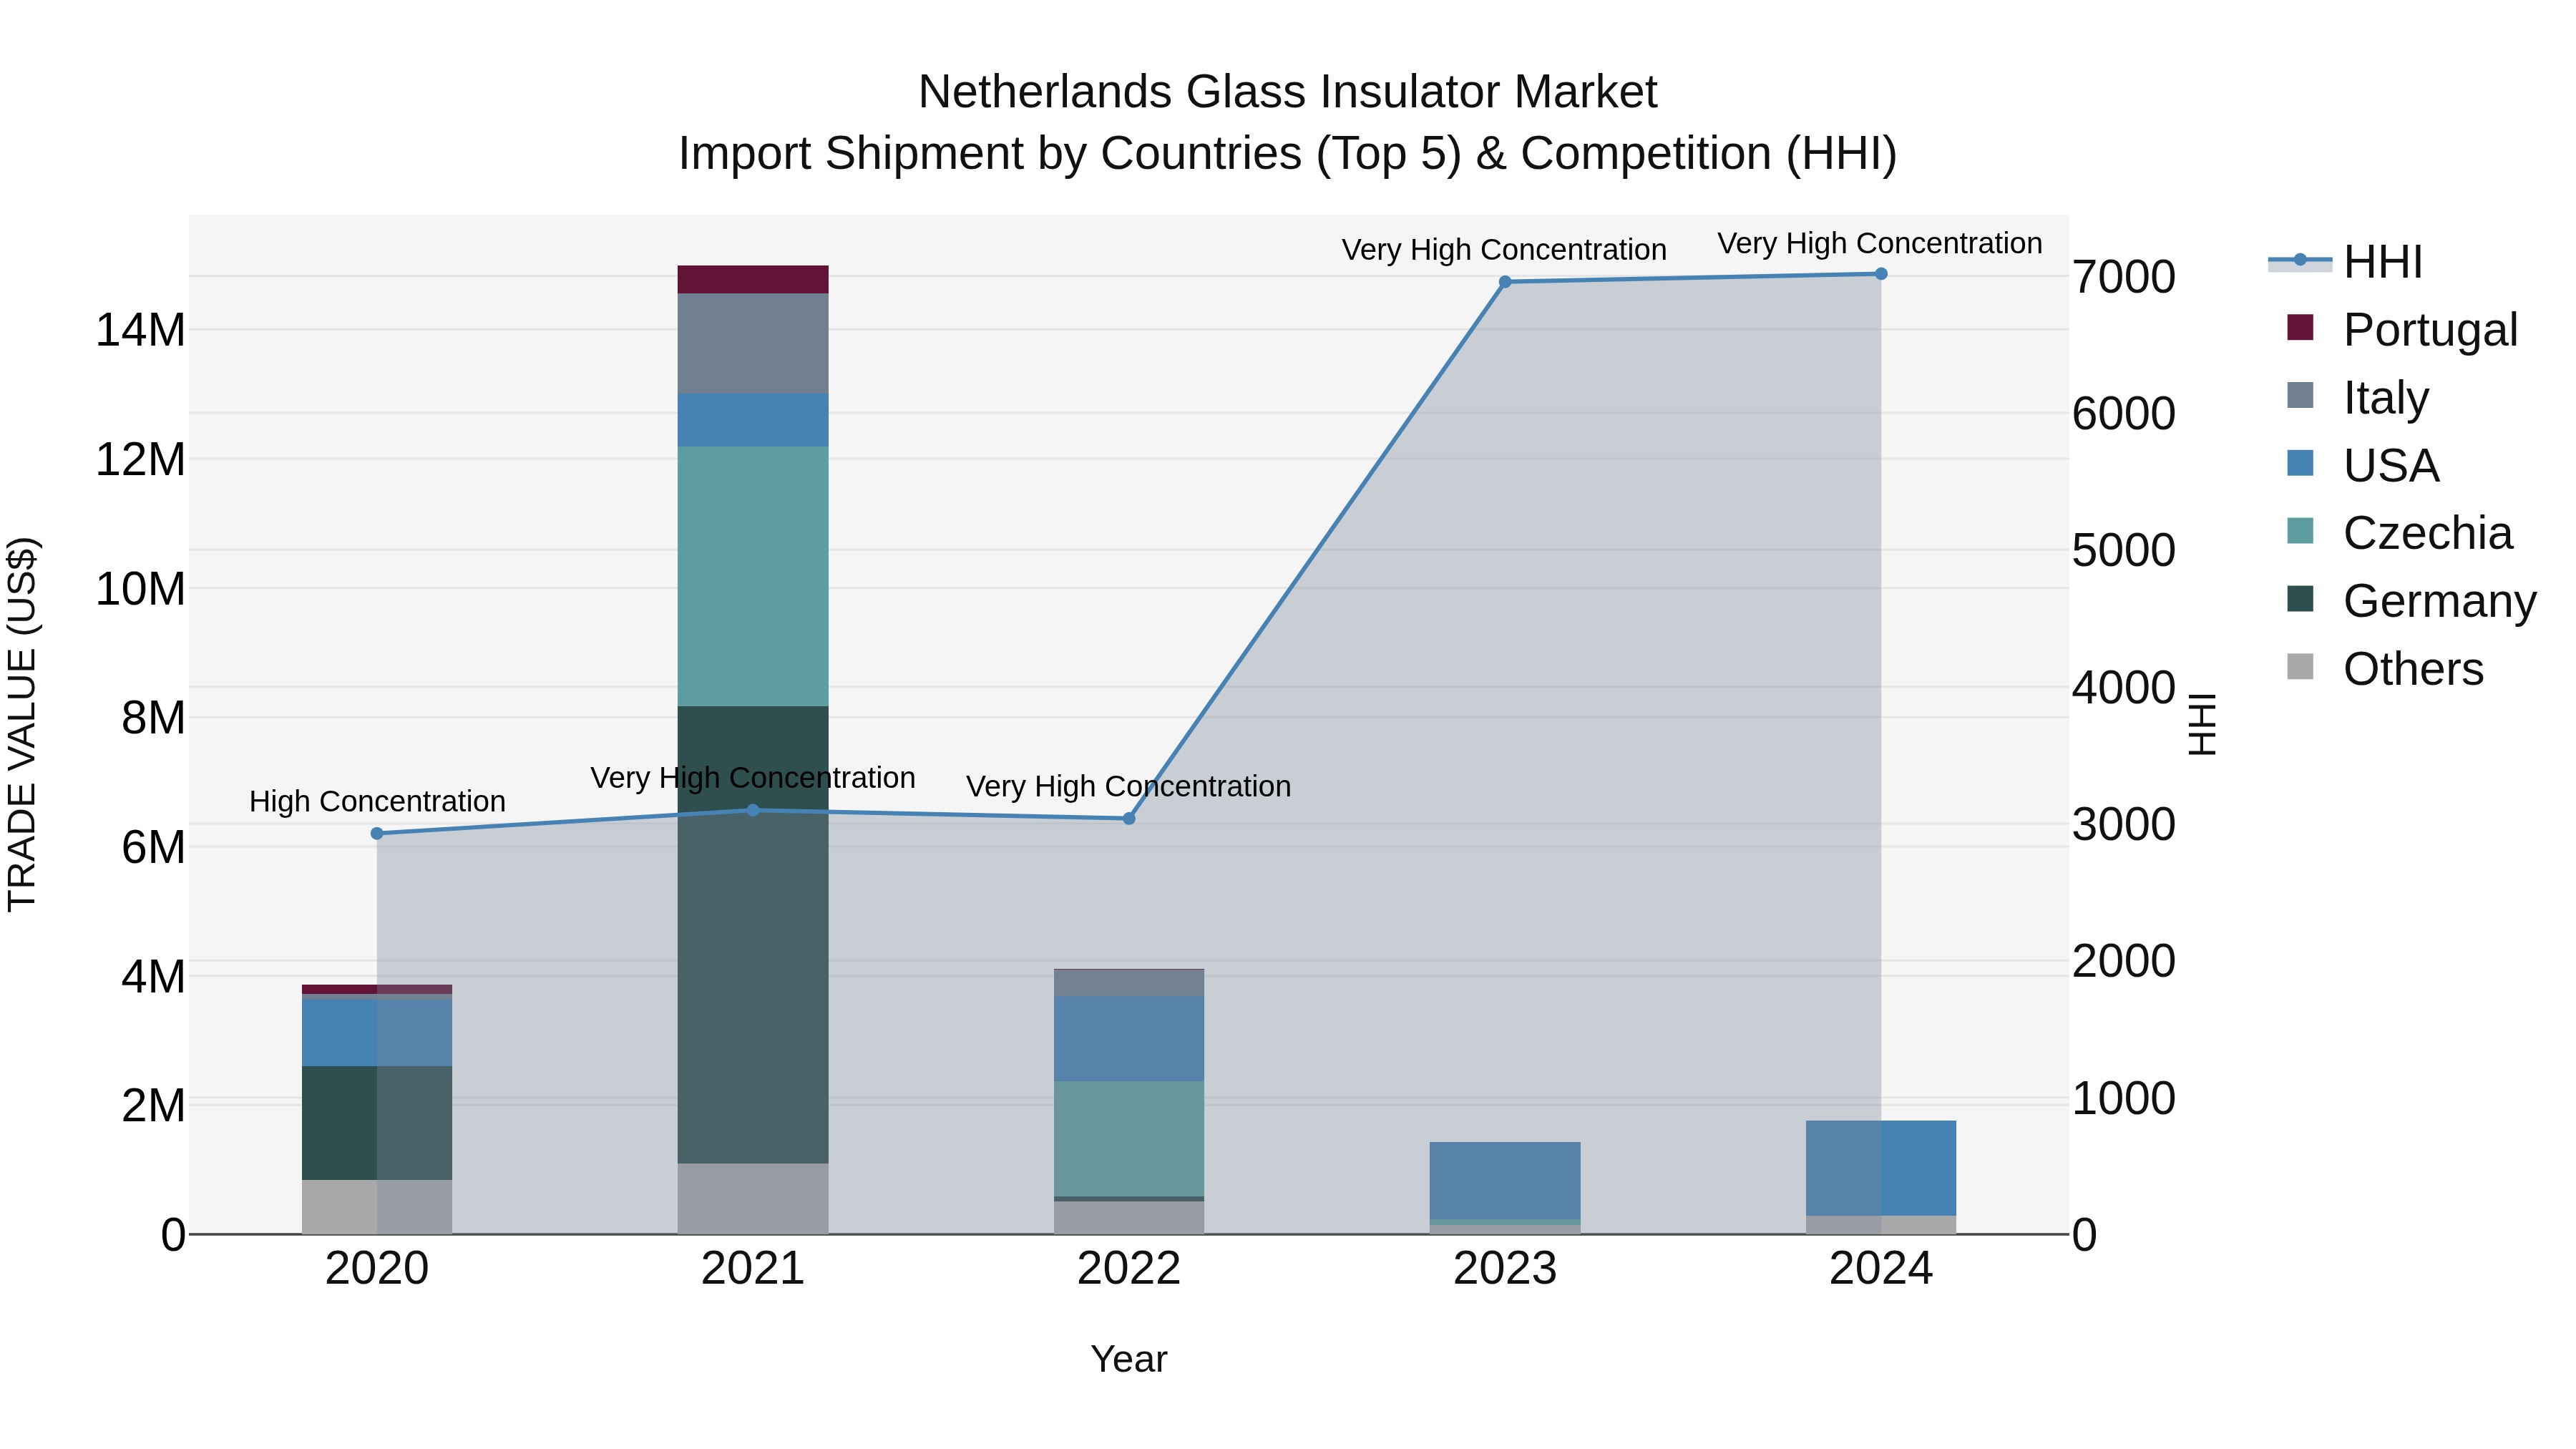The height and width of the screenshot is (1449, 2576).
Task: Click the '1000' right axis tick
Action: tap(2124, 1098)
